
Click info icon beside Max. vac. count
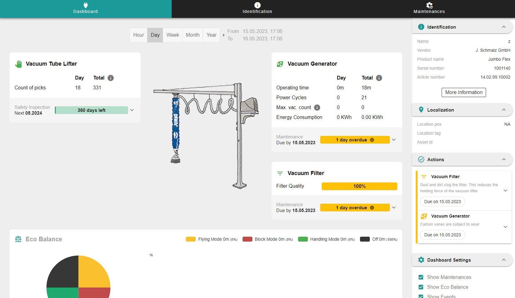(x=317, y=108)
